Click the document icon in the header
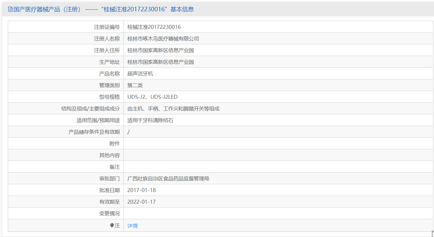 (x=10, y=9)
